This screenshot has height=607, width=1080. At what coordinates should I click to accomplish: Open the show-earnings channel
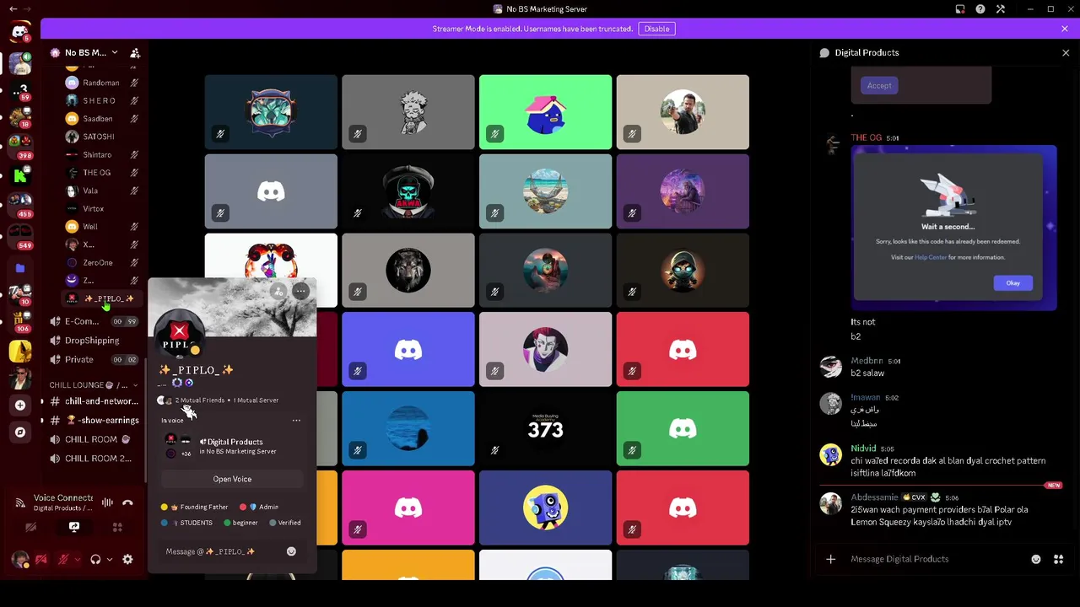[93, 420]
